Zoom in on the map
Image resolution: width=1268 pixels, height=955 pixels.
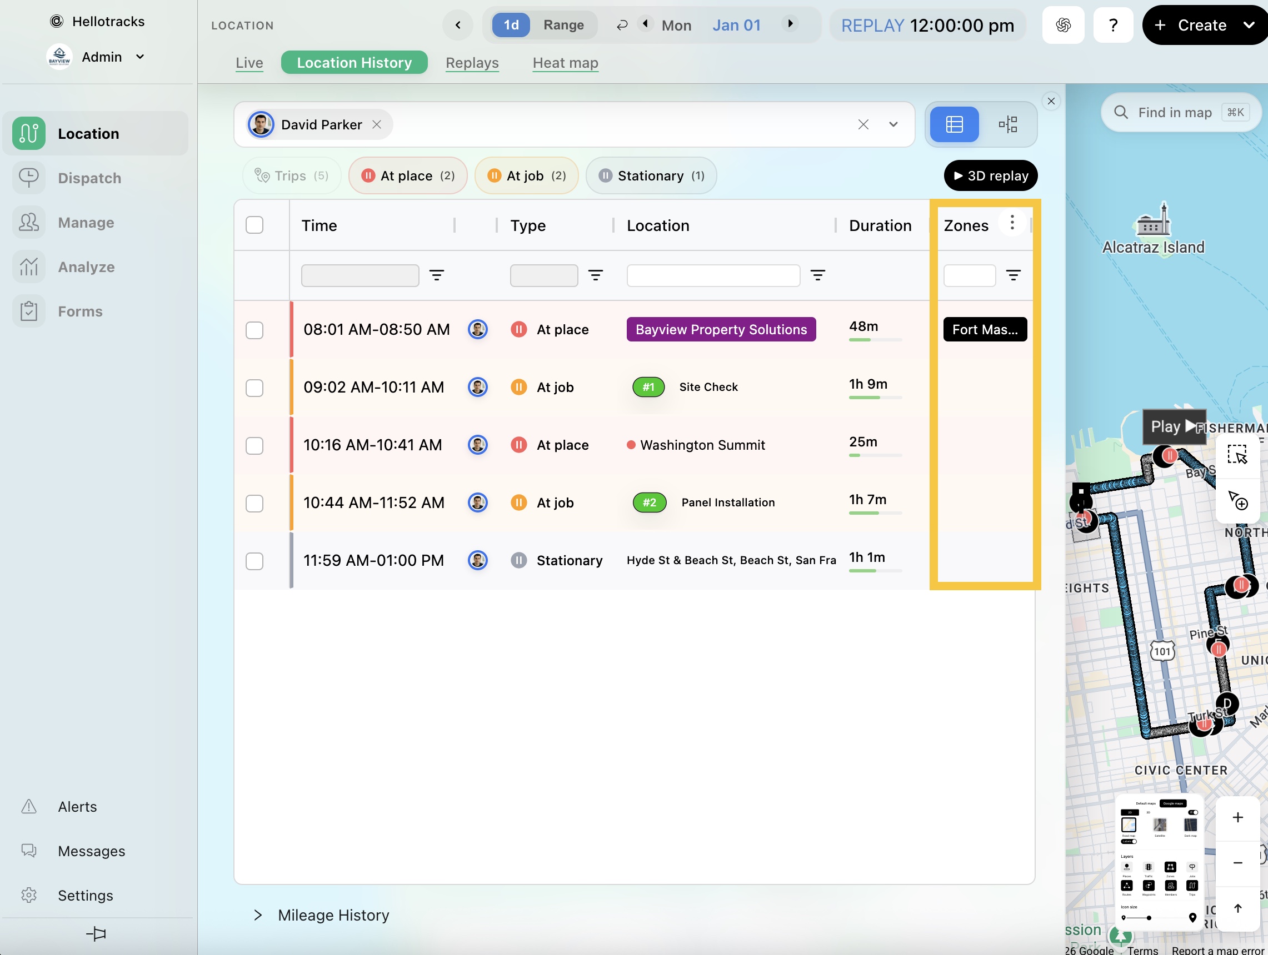click(1237, 817)
